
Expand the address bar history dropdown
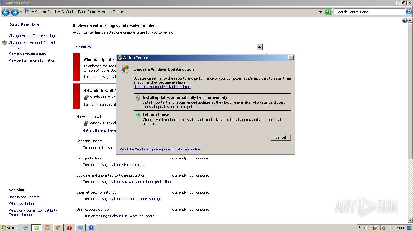pyautogui.click(x=320, y=12)
